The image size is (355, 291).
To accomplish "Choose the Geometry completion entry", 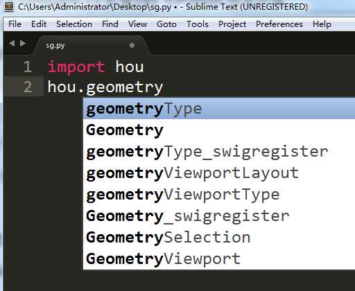I will coord(219,130).
